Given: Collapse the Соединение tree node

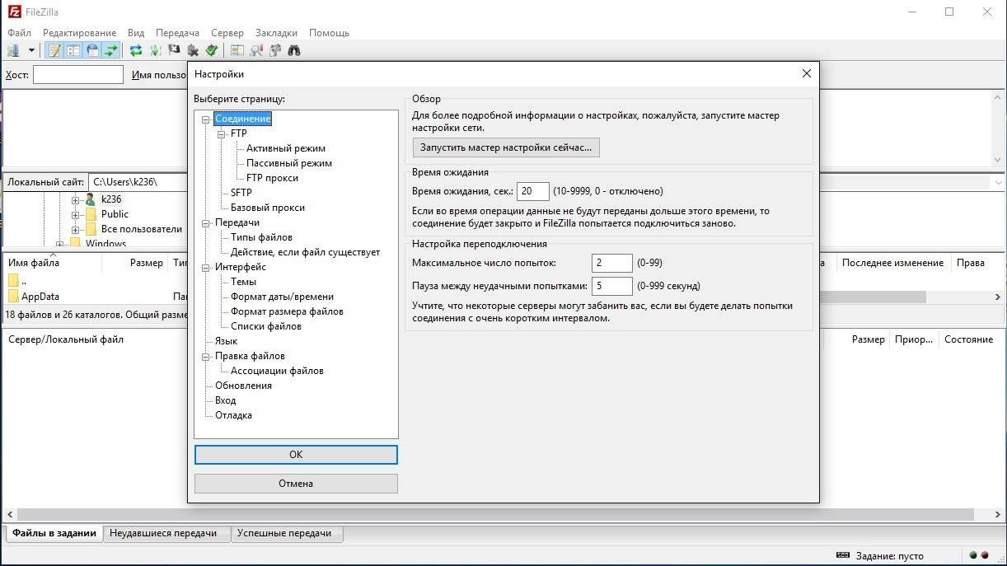Looking at the screenshot, I should click(206, 119).
